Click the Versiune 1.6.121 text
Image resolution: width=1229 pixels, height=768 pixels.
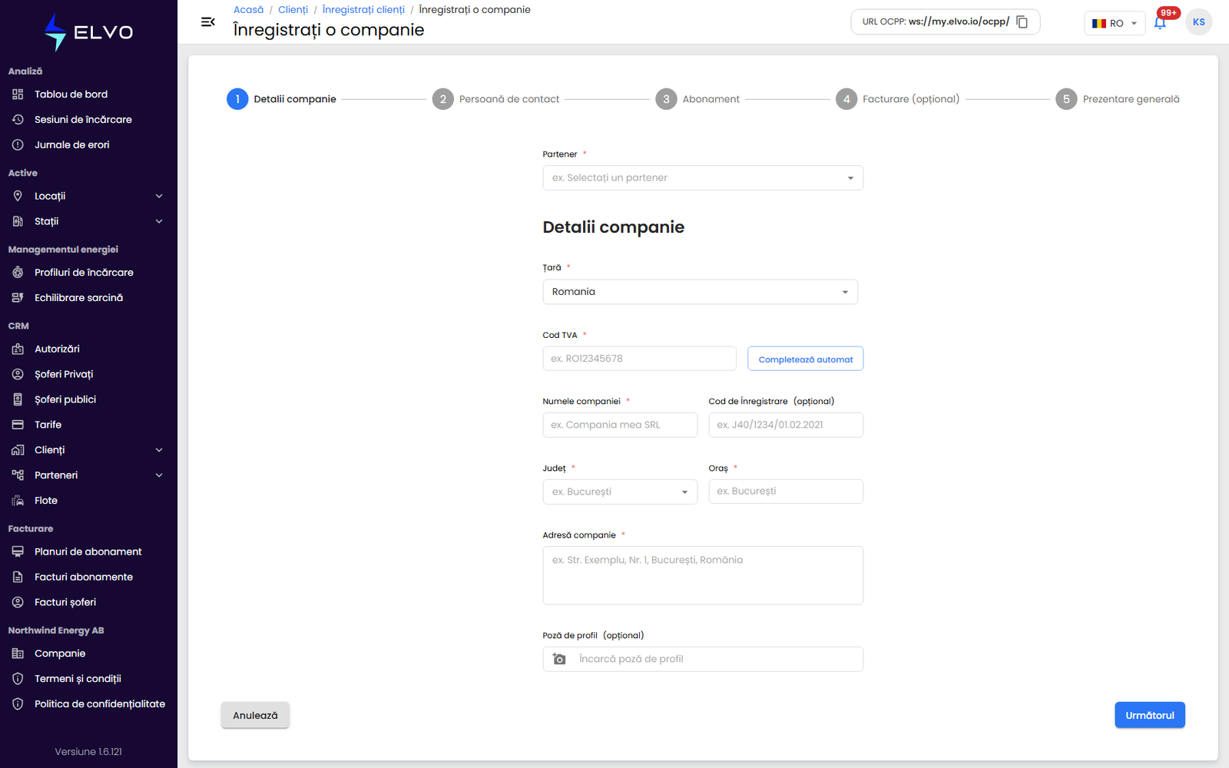click(x=88, y=752)
